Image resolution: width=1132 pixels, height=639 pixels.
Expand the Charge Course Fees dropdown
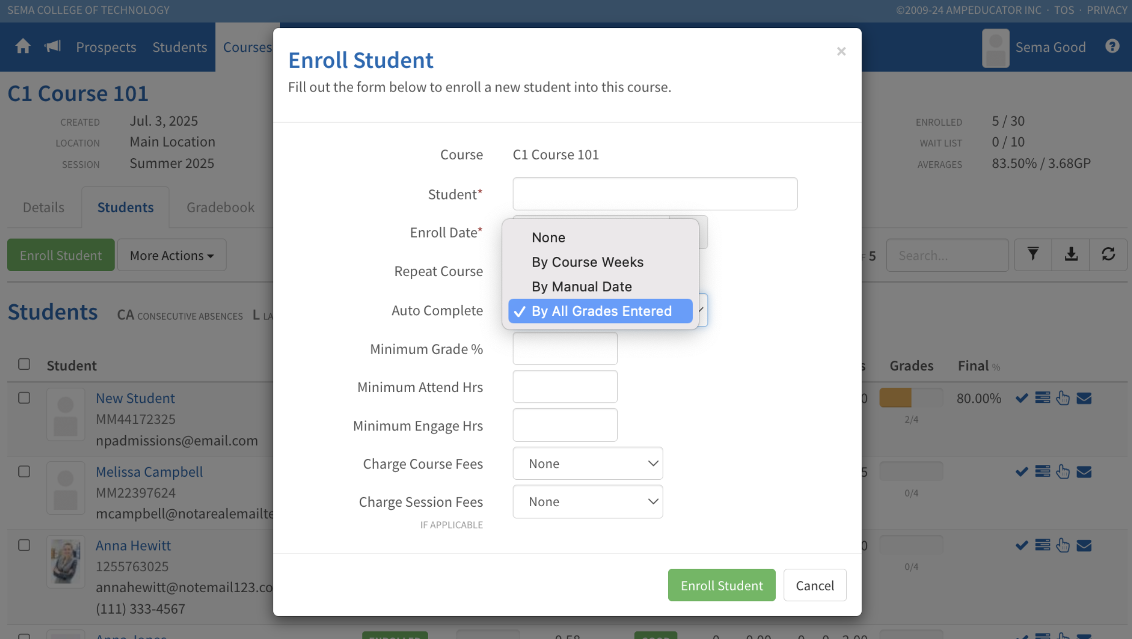click(587, 463)
